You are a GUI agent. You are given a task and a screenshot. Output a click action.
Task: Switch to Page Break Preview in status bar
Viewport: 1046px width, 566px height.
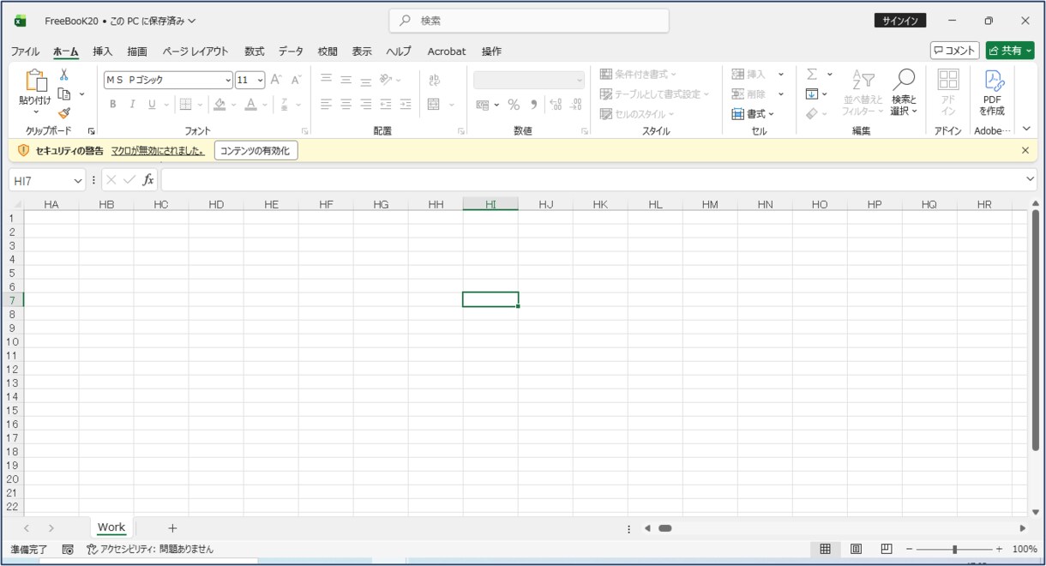tap(887, 549)
